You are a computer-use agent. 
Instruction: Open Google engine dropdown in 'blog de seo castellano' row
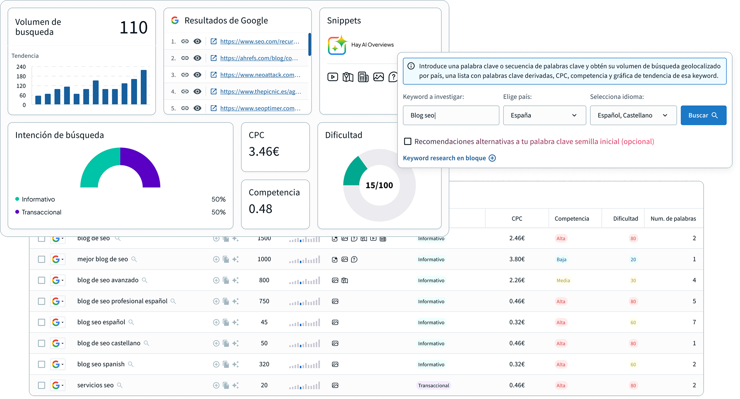tap(57, 343)
